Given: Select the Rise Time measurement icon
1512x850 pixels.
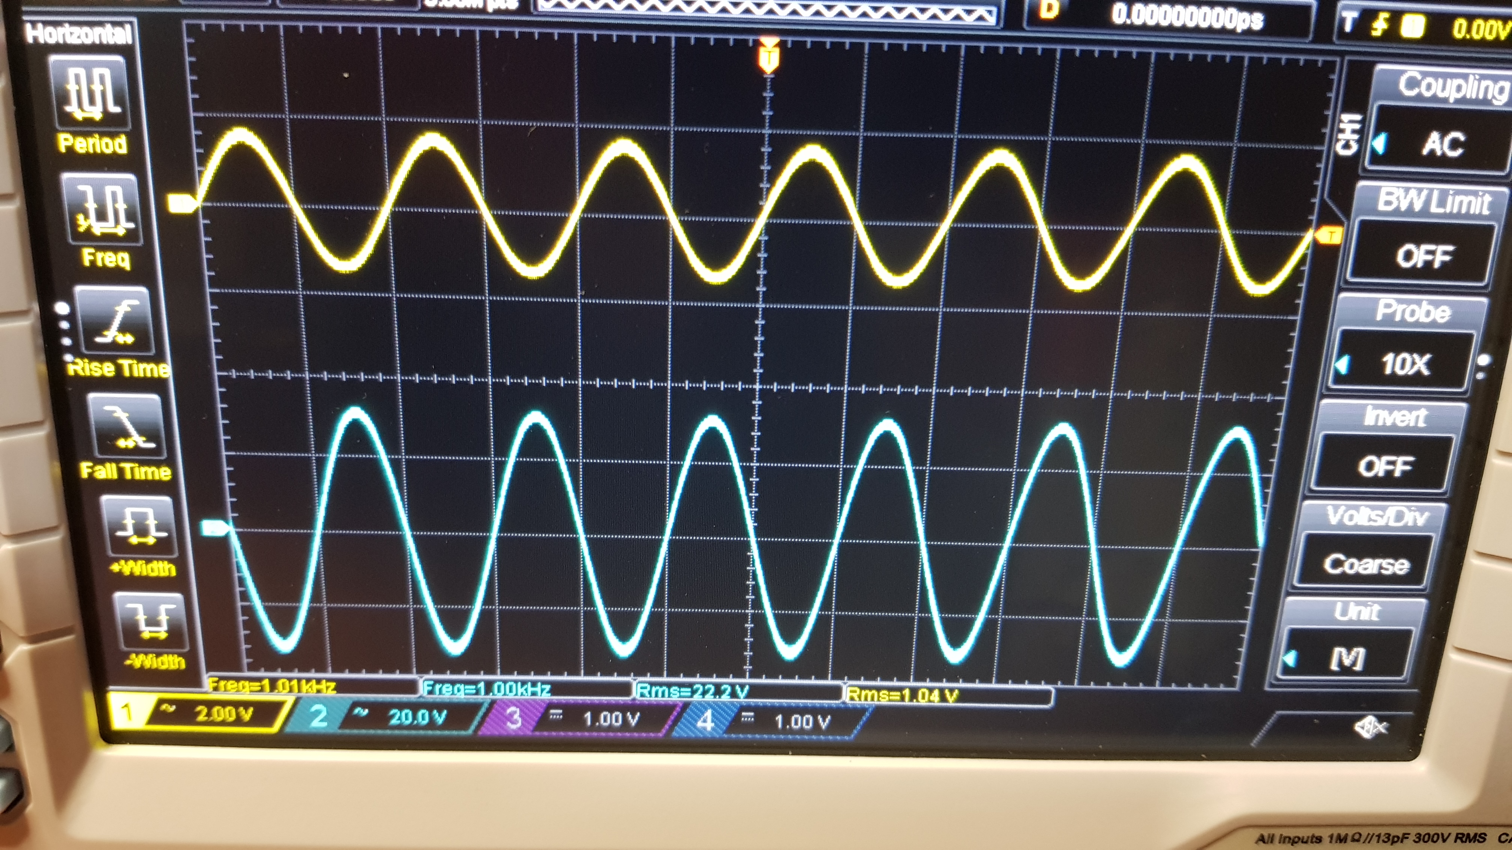Looking at the screenshot, I should [x=114, y=321].
